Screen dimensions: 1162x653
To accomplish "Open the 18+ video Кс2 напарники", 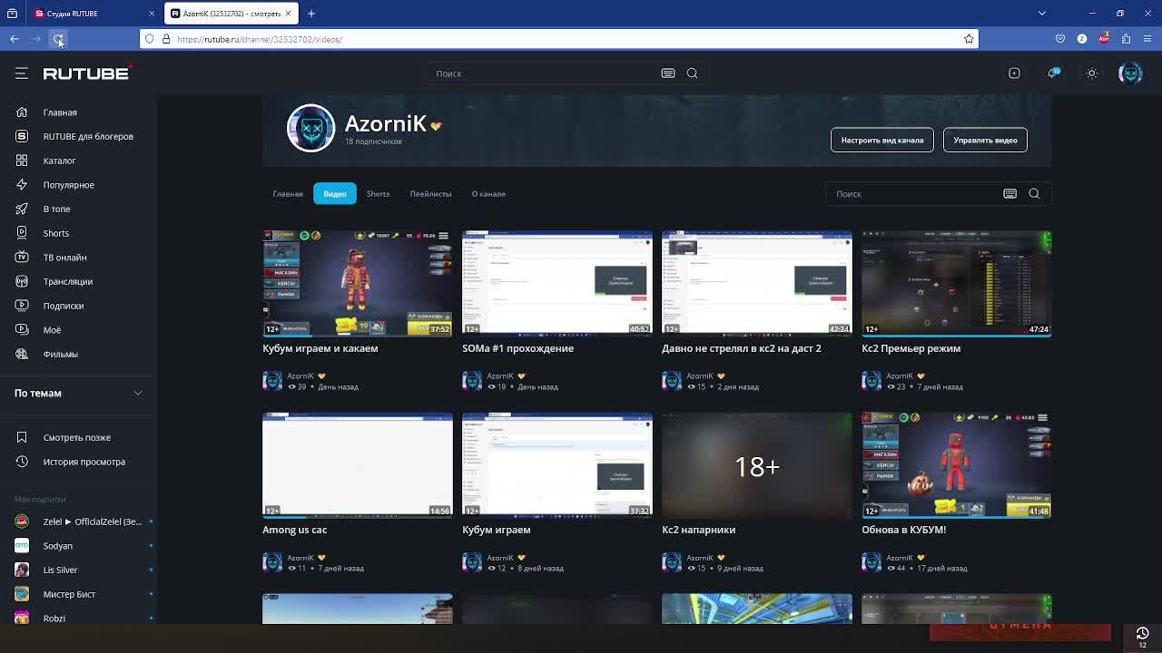I will 757,464.
